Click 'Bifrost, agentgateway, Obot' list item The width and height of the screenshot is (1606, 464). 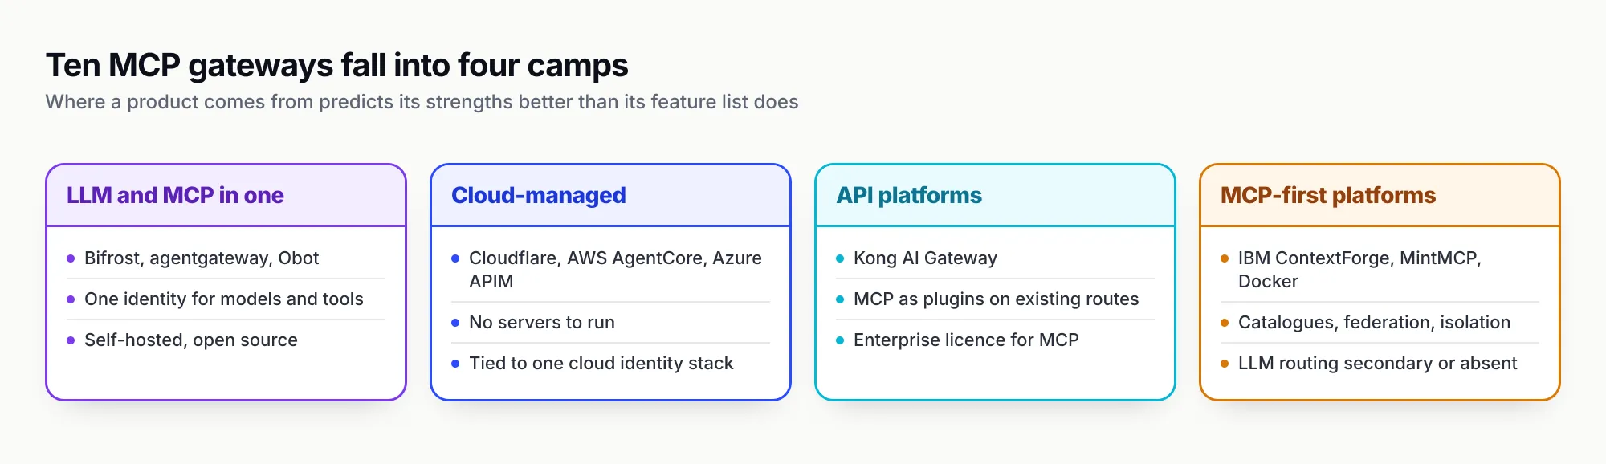[226, 258]
